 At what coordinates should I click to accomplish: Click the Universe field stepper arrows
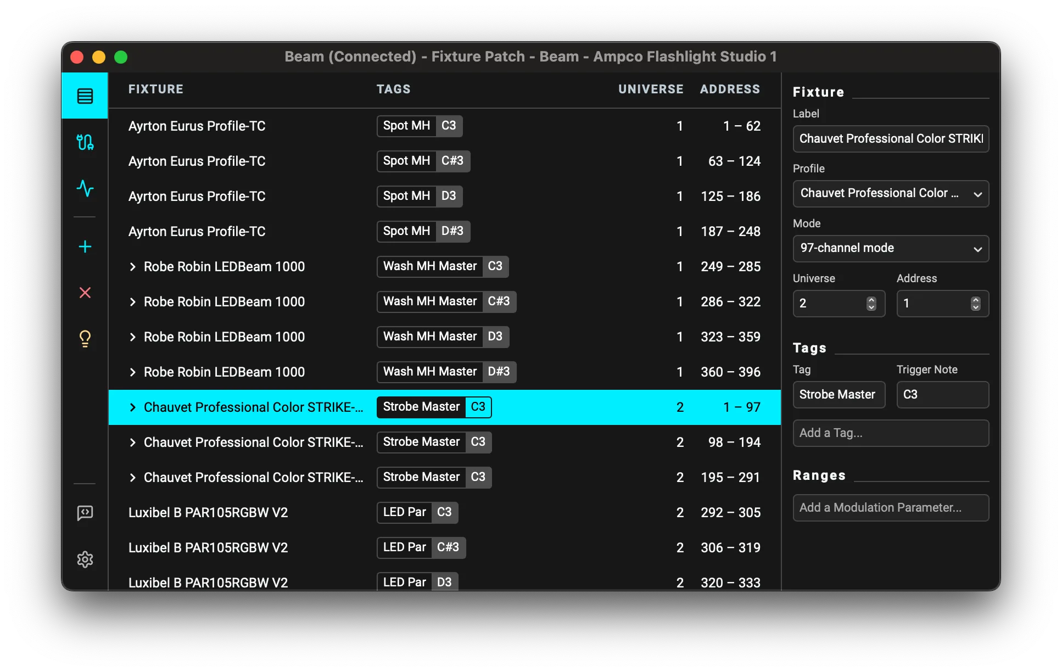tap(871, 304)
